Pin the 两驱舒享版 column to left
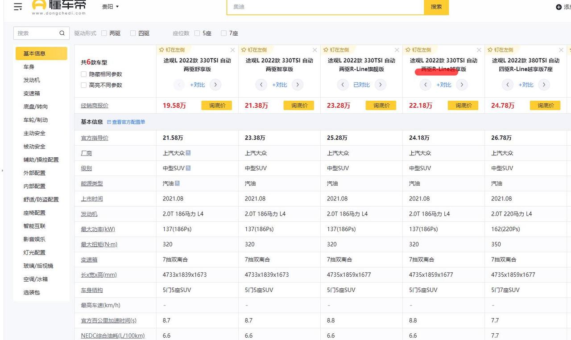Screen dimensions: 571x340 click(172, 50)
